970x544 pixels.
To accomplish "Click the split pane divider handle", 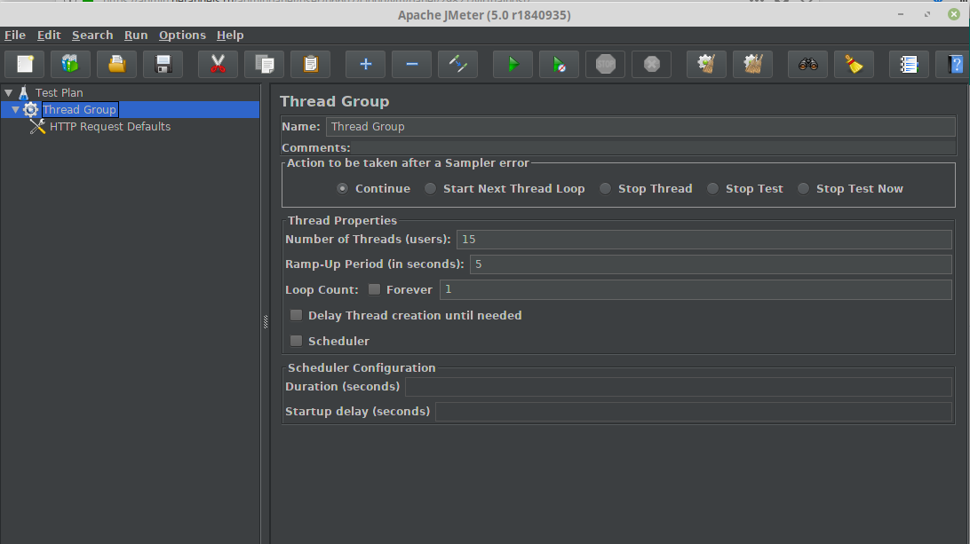I will (x=266, y=321).
